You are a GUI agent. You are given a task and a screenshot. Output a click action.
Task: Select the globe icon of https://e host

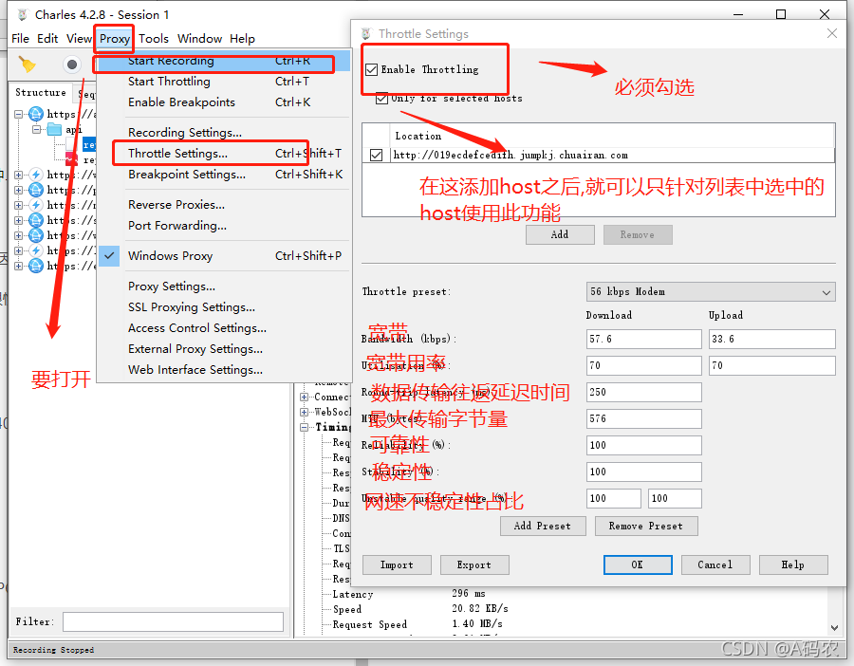click(x=36, y=266)
